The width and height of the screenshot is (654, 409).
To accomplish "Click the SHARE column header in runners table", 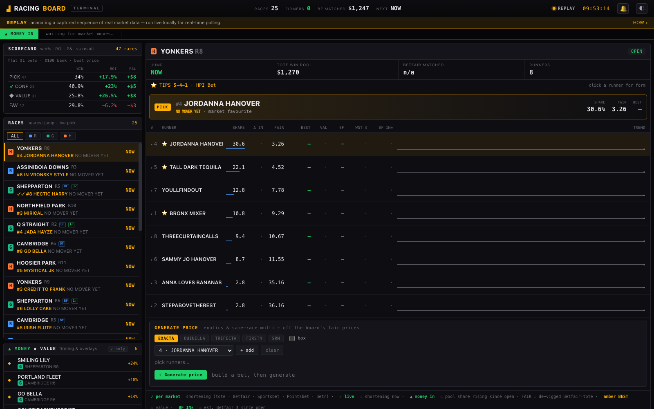I will pyautogui.click(x=239, y=128).
